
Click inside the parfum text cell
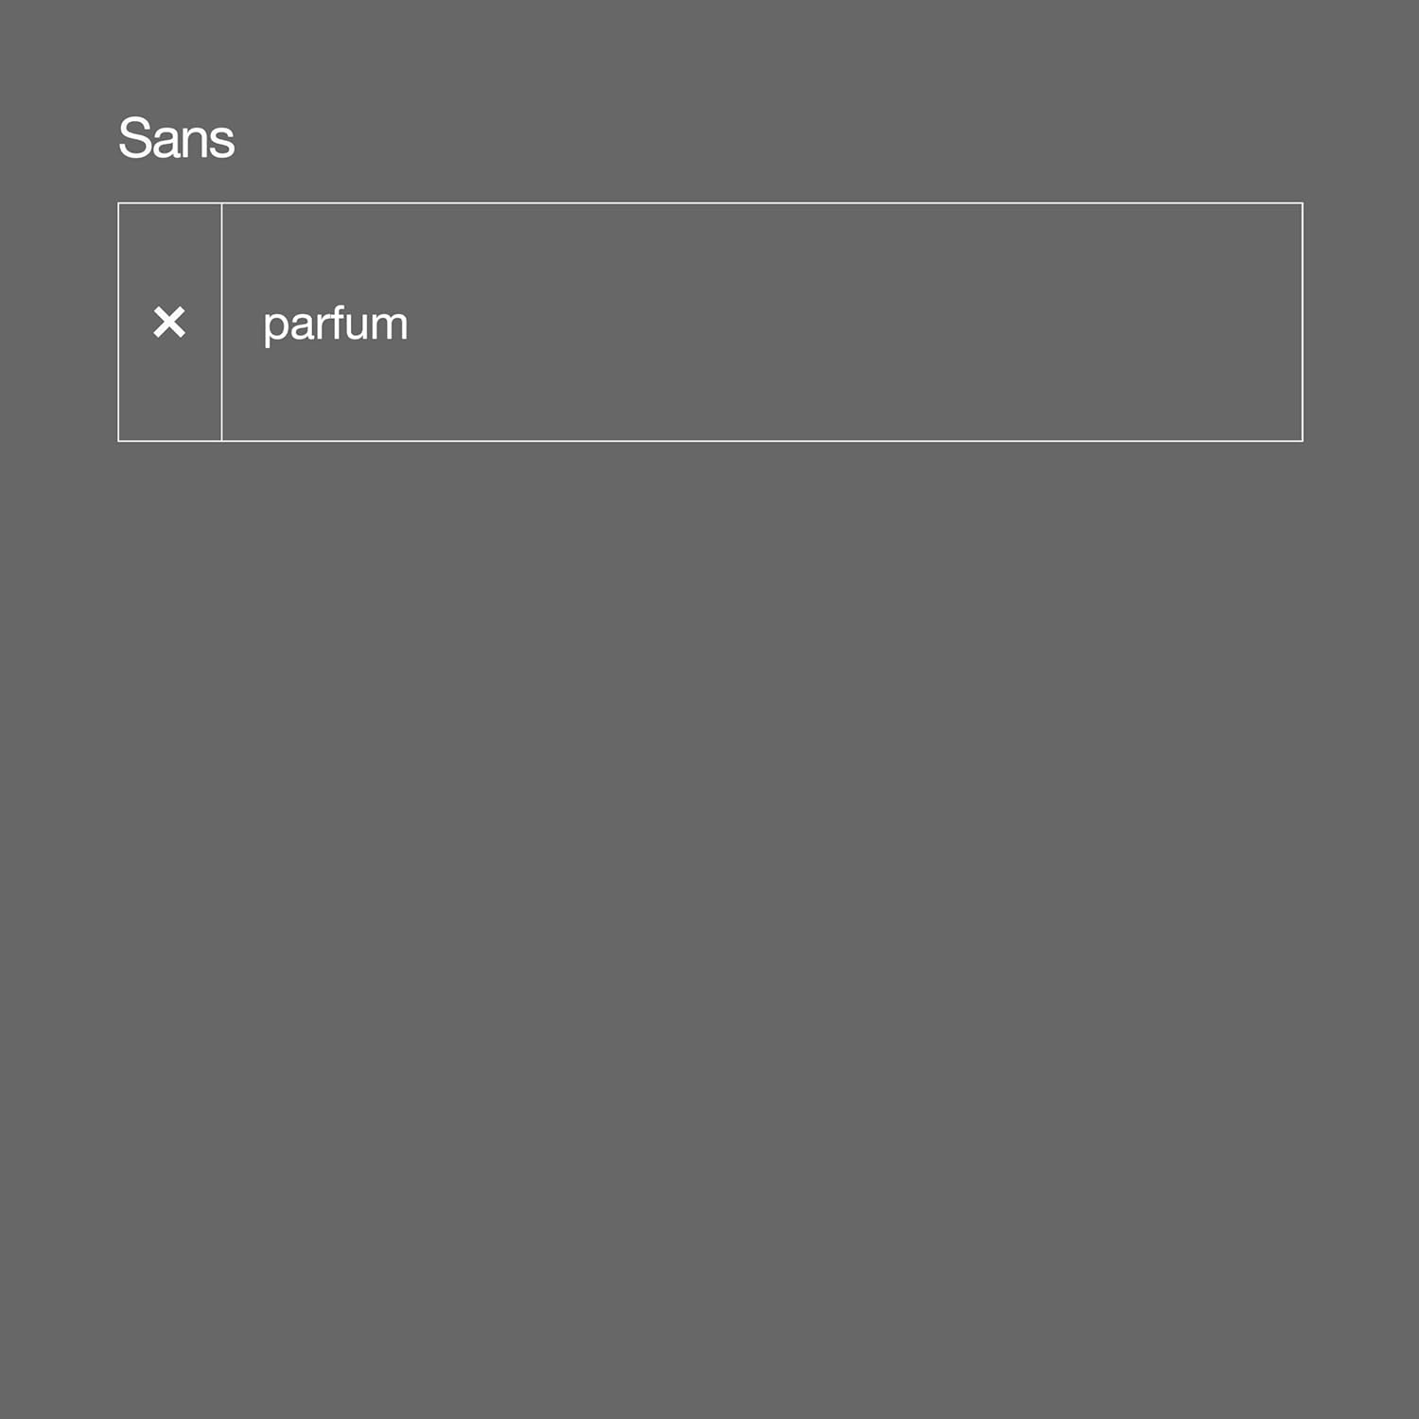761,323
